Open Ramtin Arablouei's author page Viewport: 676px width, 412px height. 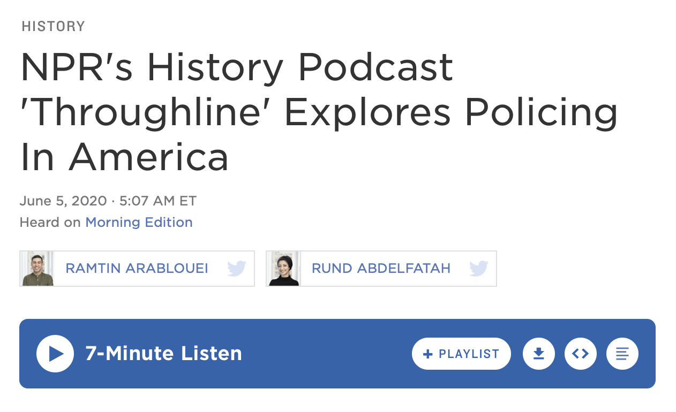click(x=137, y=268)
